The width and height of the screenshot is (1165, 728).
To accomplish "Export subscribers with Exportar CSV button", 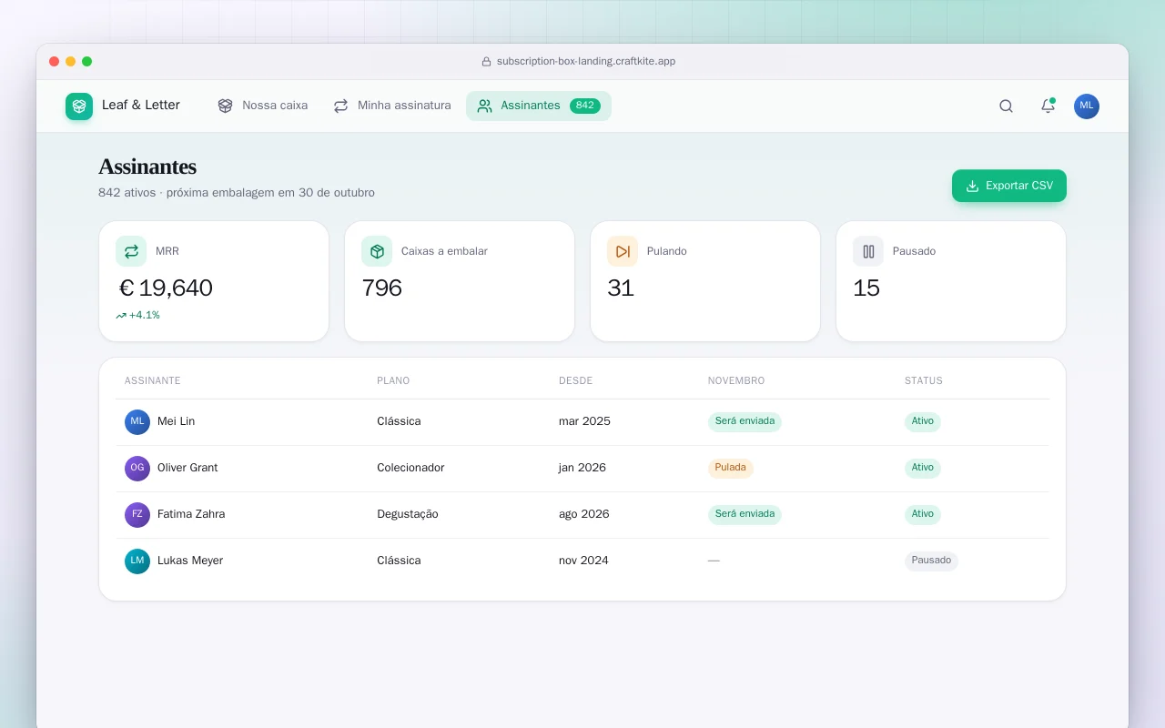I will [1009, 186].
